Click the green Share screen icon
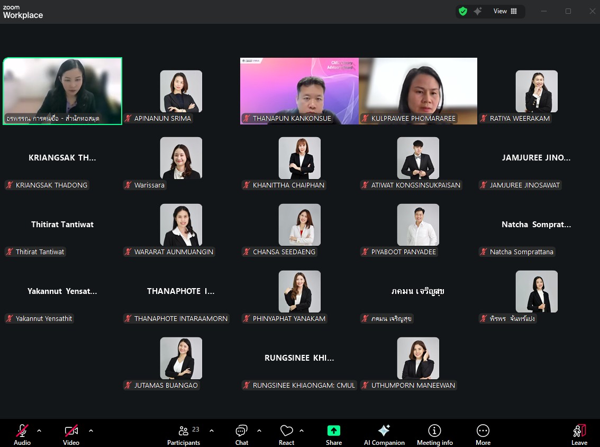 point(333,431)
